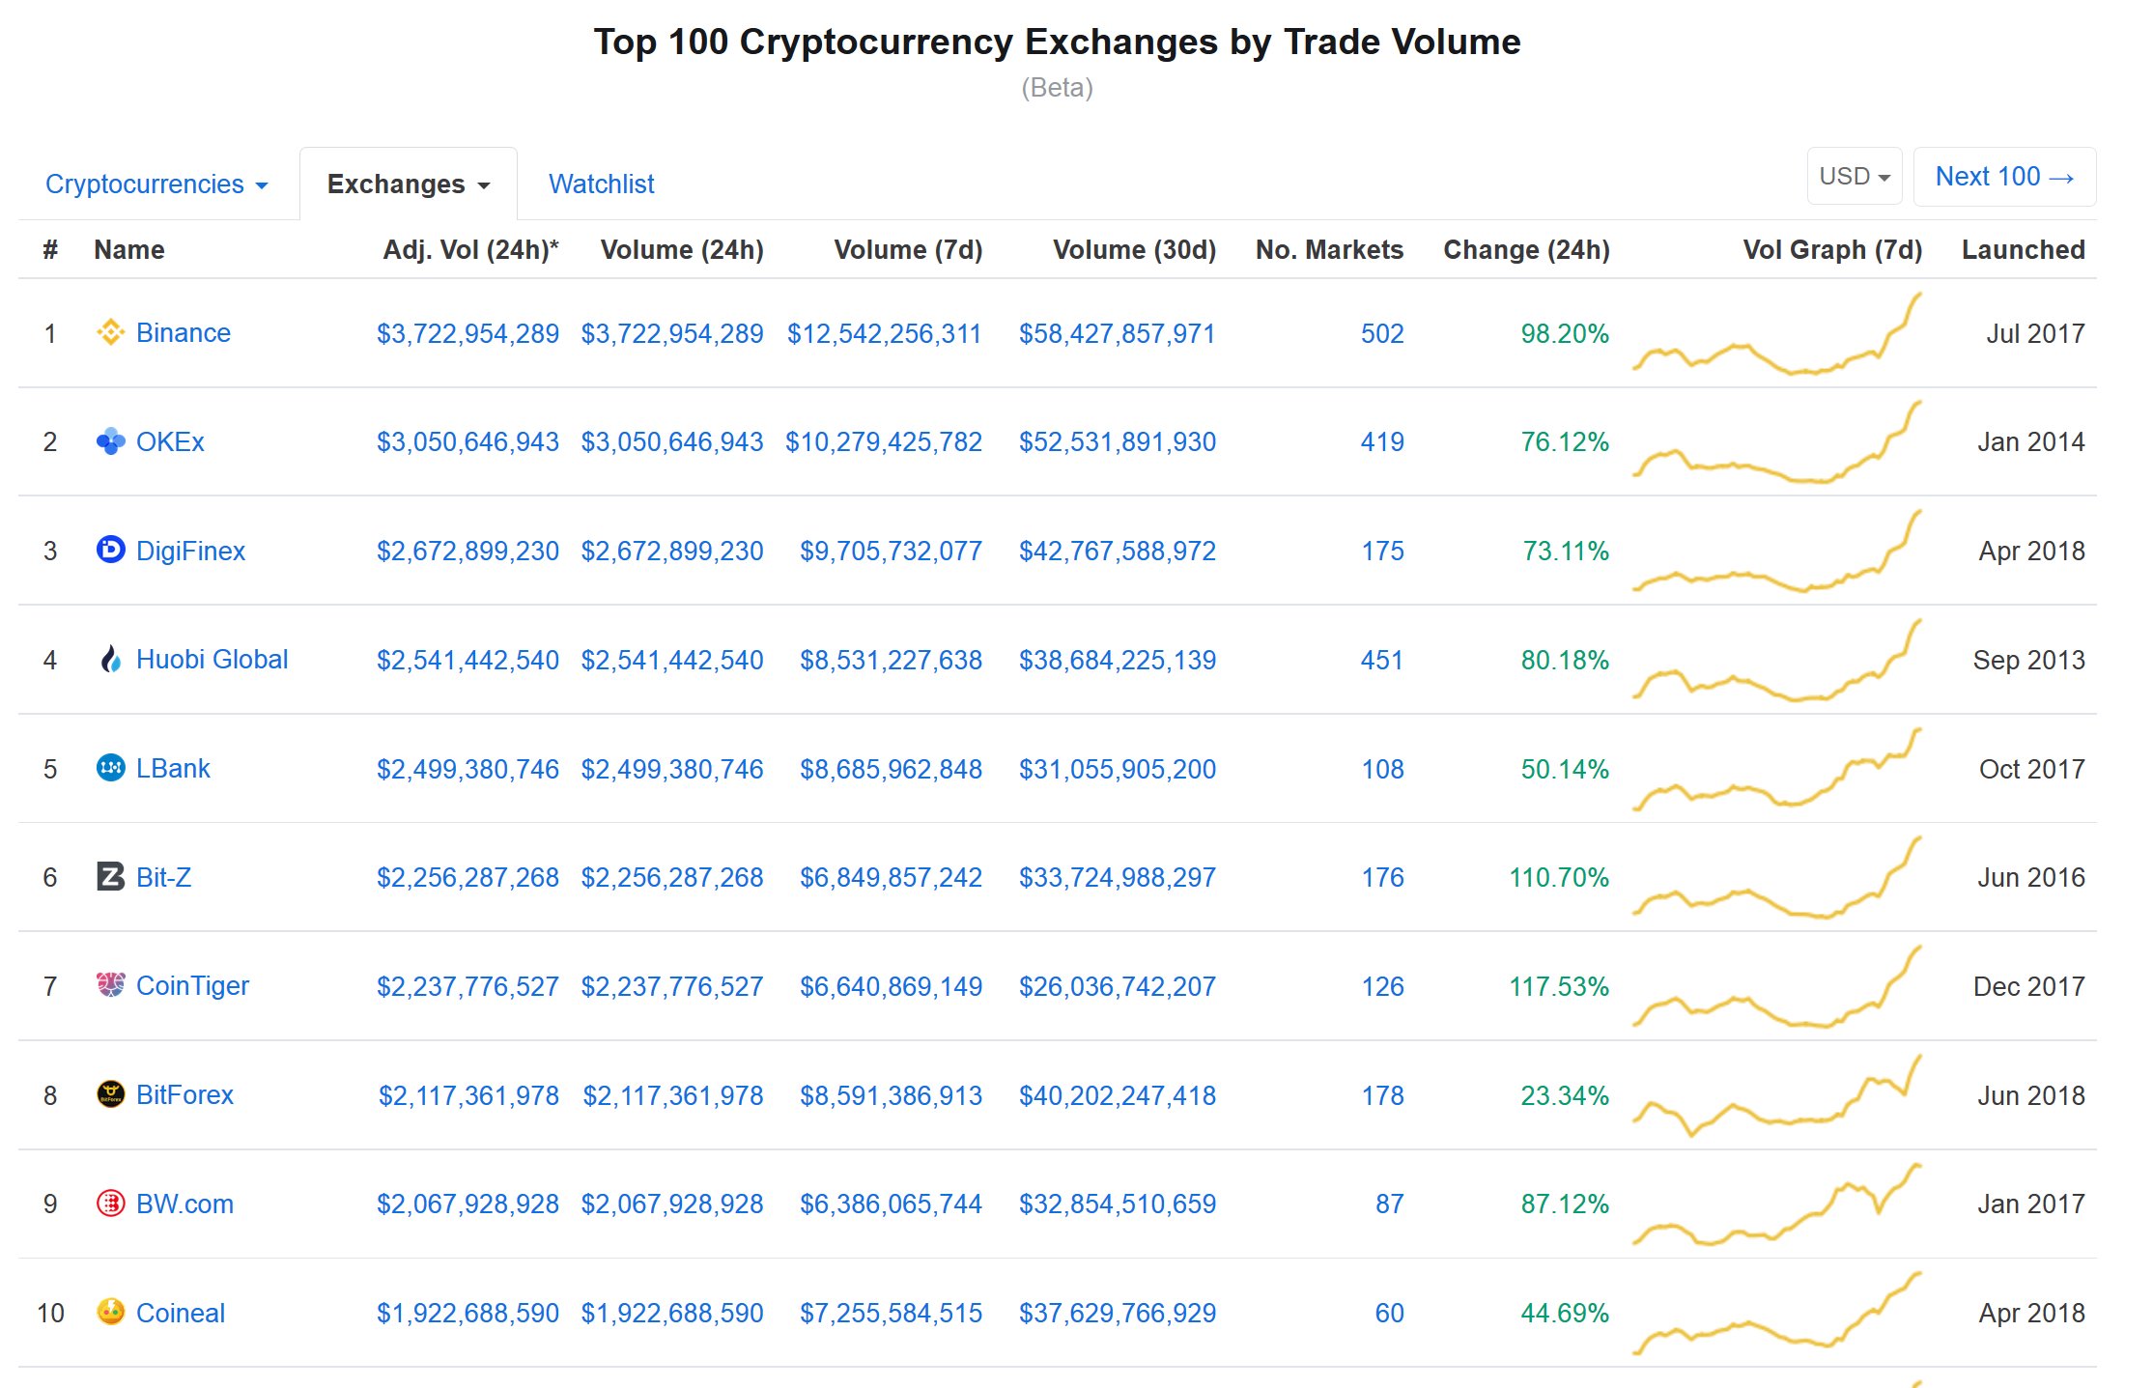Click the LBank logo icon

(110, 768)
